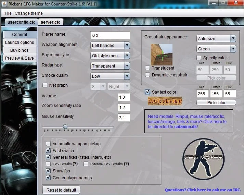This screenshot has height=195, width=244.
Task: Click the crosshair Red value field 50
Action: pos(203,70)
